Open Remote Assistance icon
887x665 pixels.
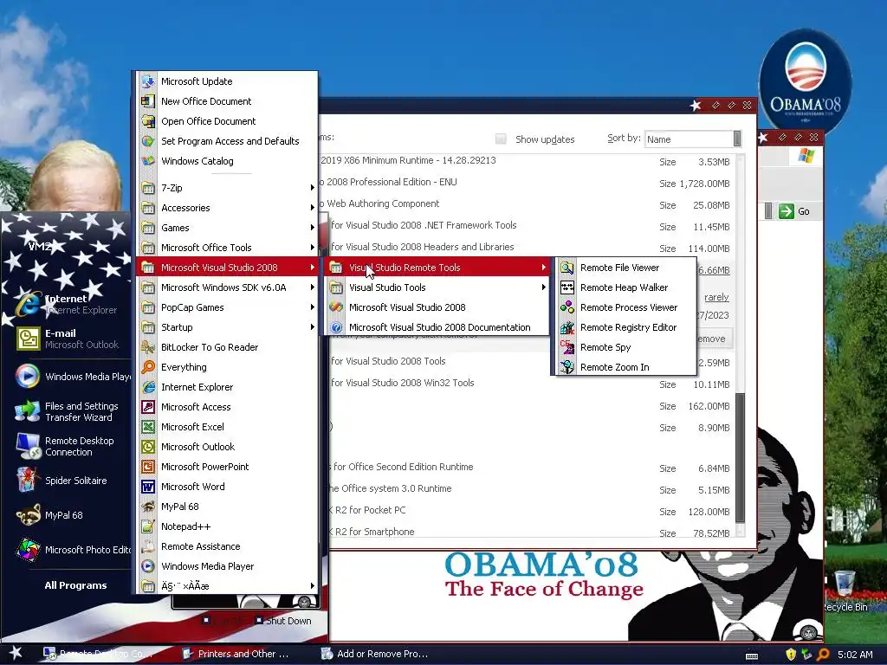click(x=148, y=546)
